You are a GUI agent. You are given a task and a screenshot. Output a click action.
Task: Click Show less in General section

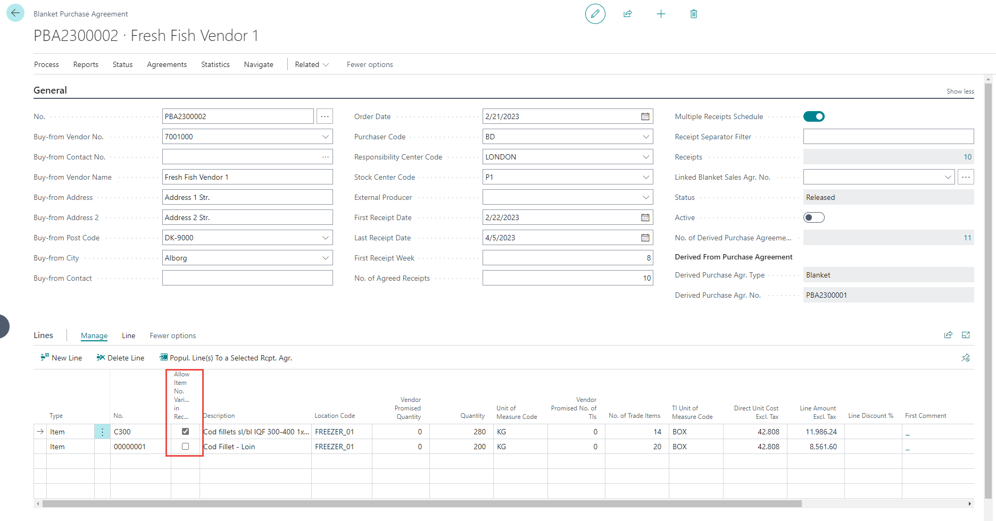pos(960,91)
